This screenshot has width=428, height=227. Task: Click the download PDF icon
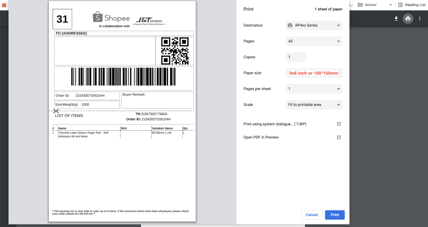(x=396, y=19)
